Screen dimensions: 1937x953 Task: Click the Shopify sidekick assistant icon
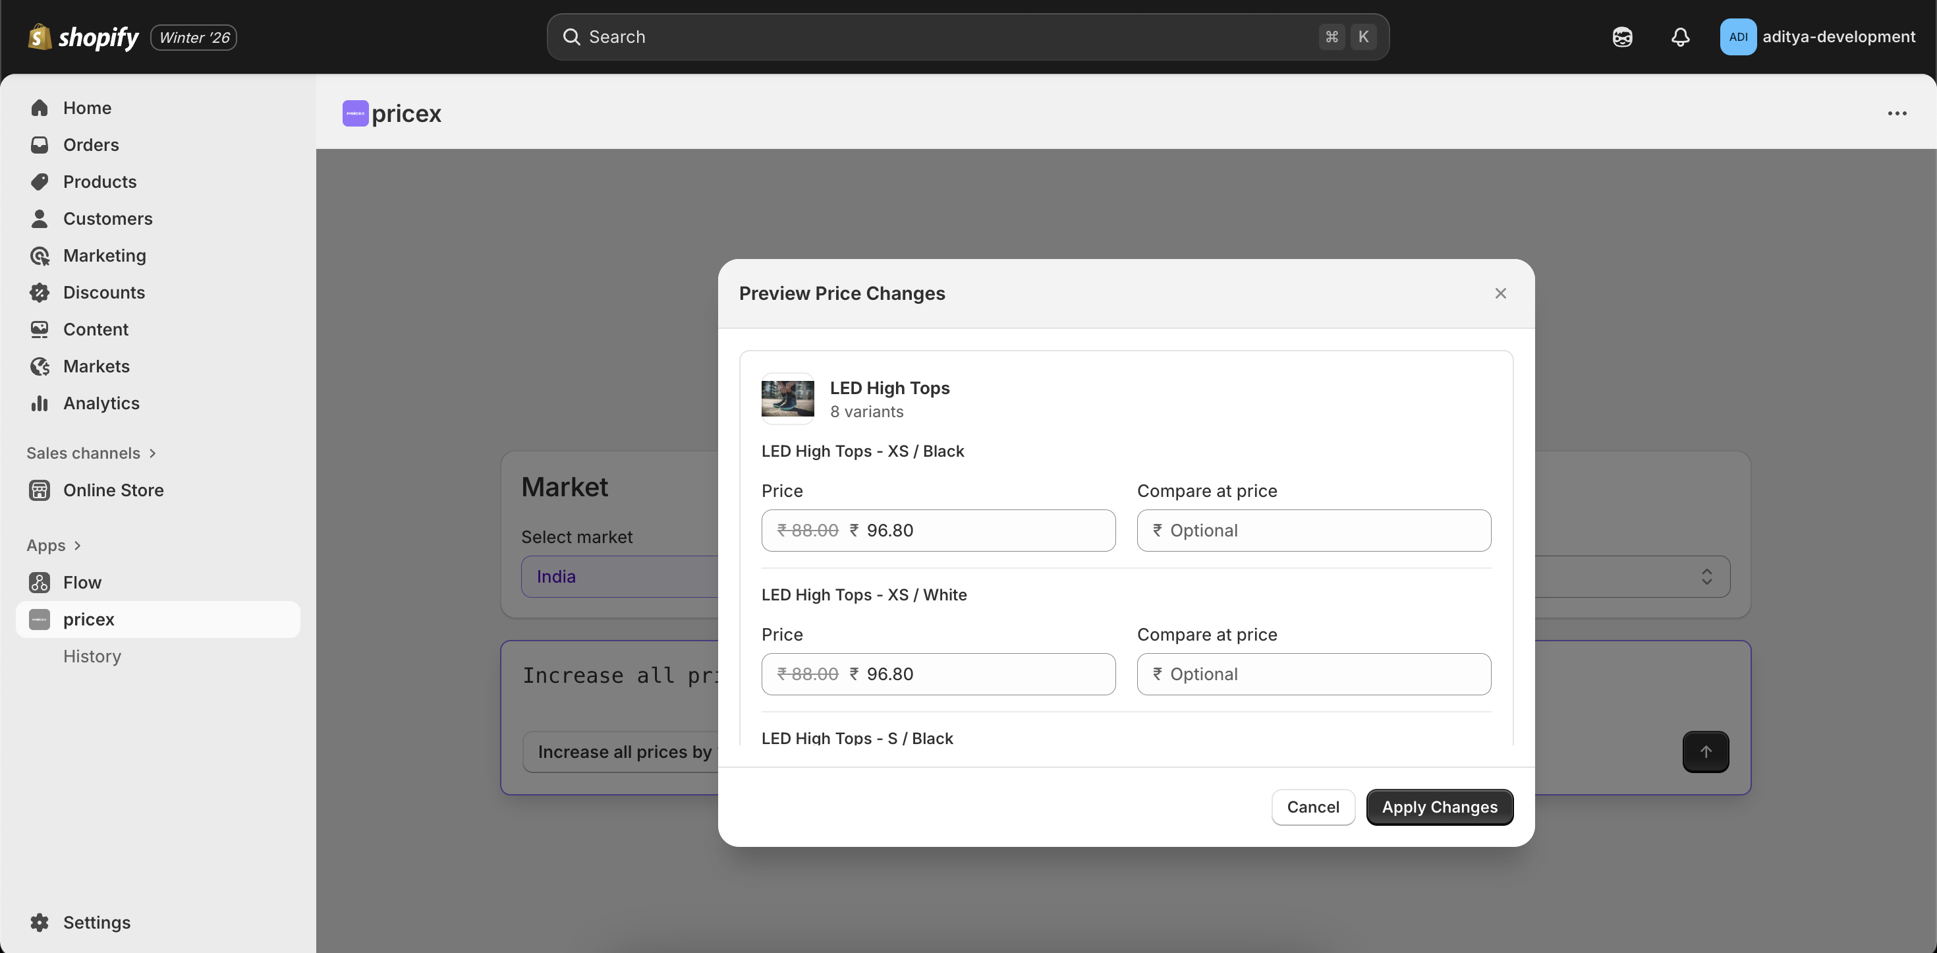click(x=1622, y=37)
